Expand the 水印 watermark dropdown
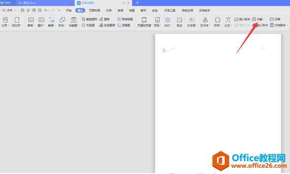Screen dimensions: 290x174 pos(171,25)
